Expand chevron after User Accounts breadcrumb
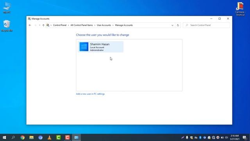The height and width of the screenshot is (141, 250). [x=113, y=25]
